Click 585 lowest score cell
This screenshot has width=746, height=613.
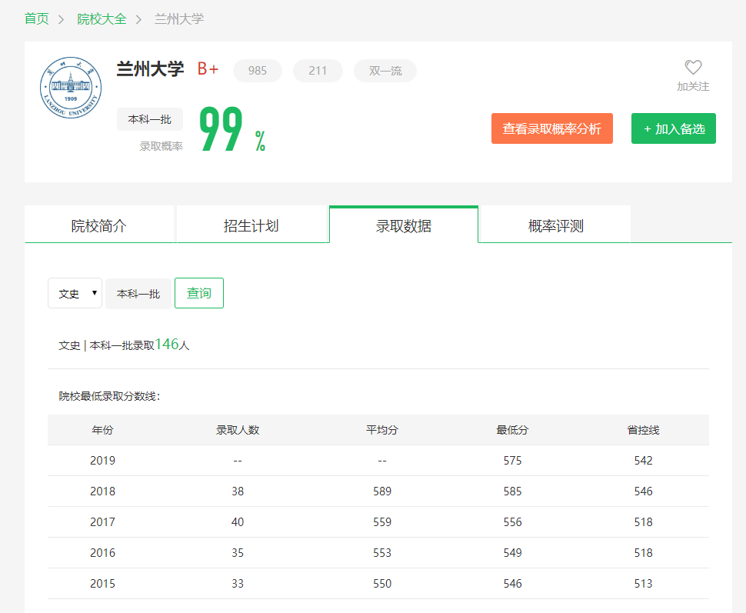(x=512, y=491)
